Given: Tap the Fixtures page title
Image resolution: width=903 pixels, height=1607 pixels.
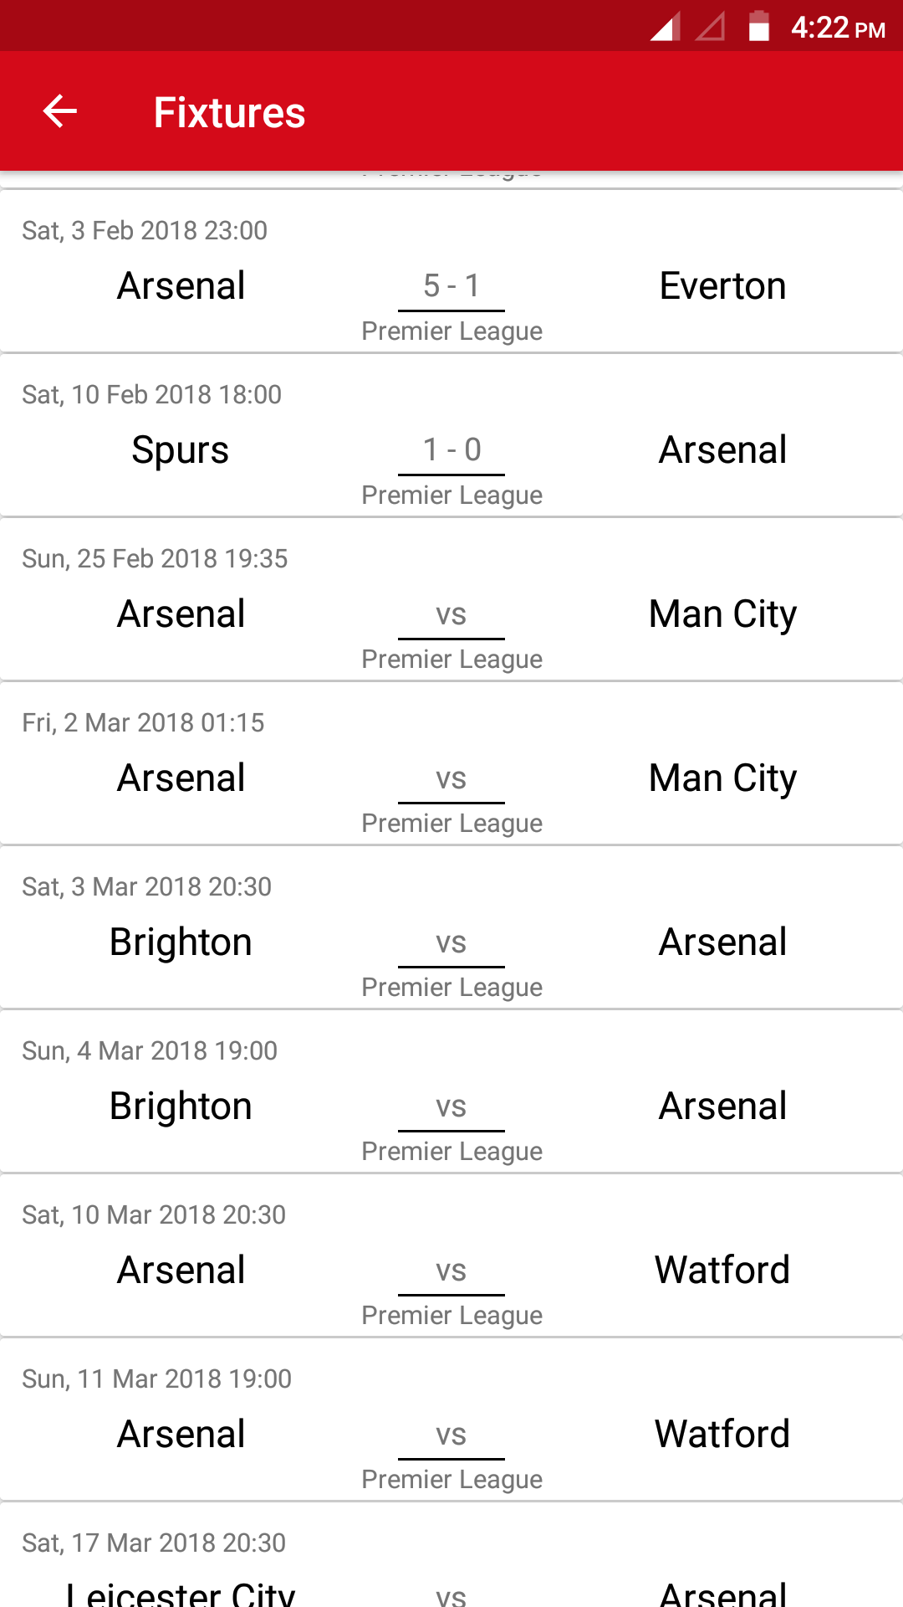Looking at the screenshot, I should (229, 113).
